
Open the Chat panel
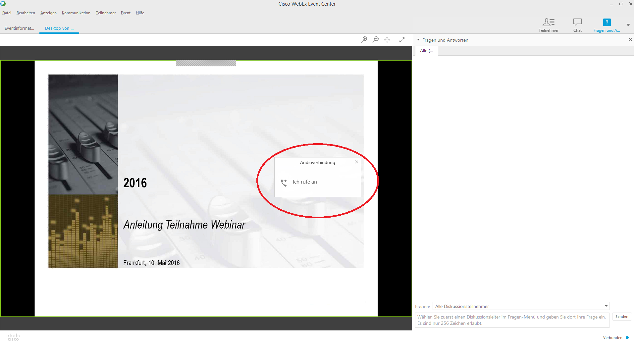(x=577, y=25)
